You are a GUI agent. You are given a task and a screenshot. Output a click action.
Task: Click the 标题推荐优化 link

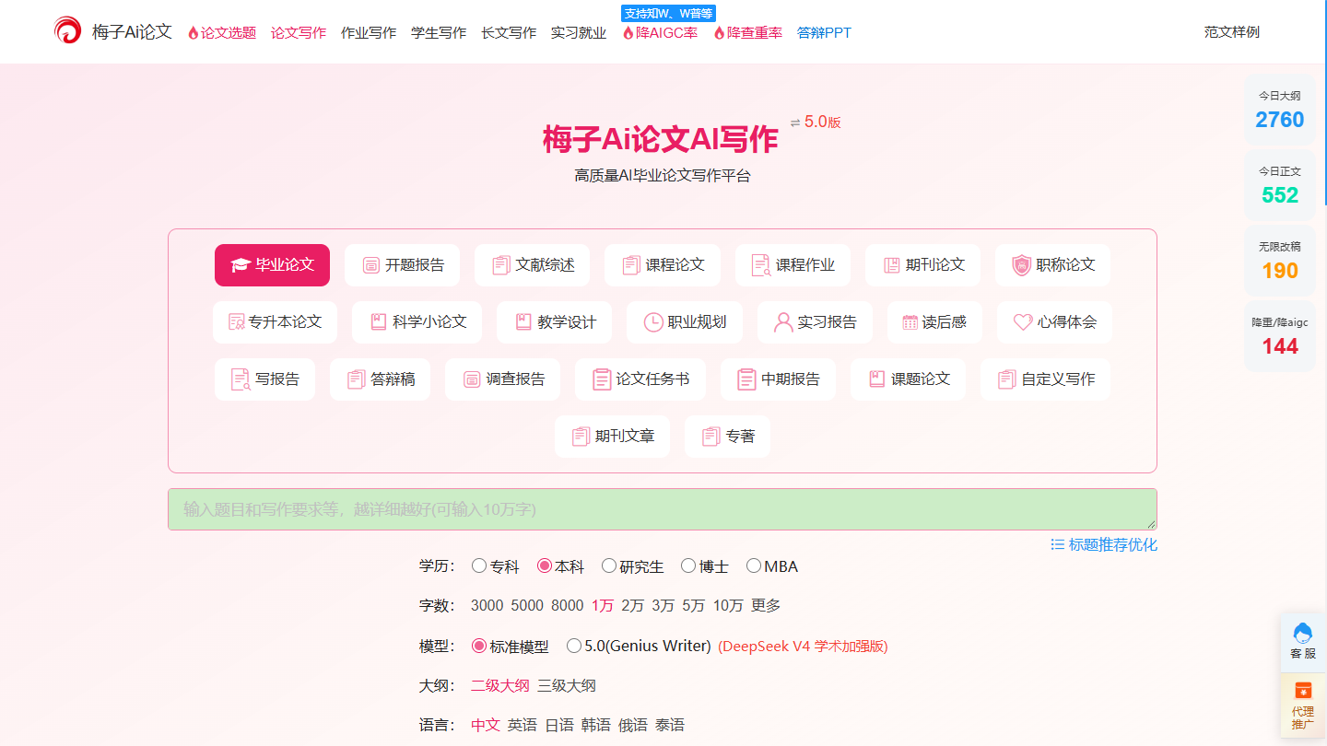point(1104,544)
